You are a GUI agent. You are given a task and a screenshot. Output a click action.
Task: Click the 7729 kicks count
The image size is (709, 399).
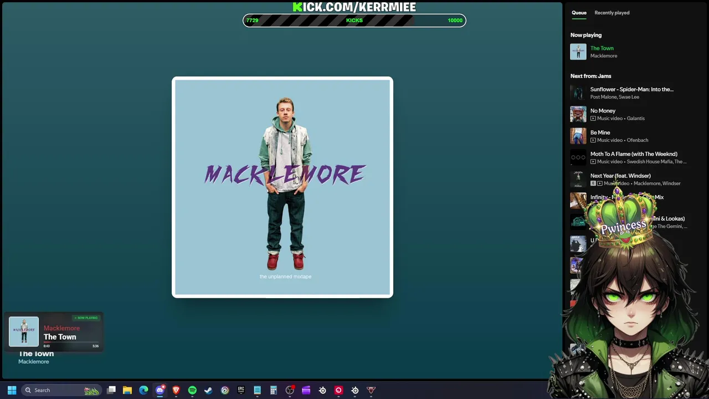pos(252,21)
